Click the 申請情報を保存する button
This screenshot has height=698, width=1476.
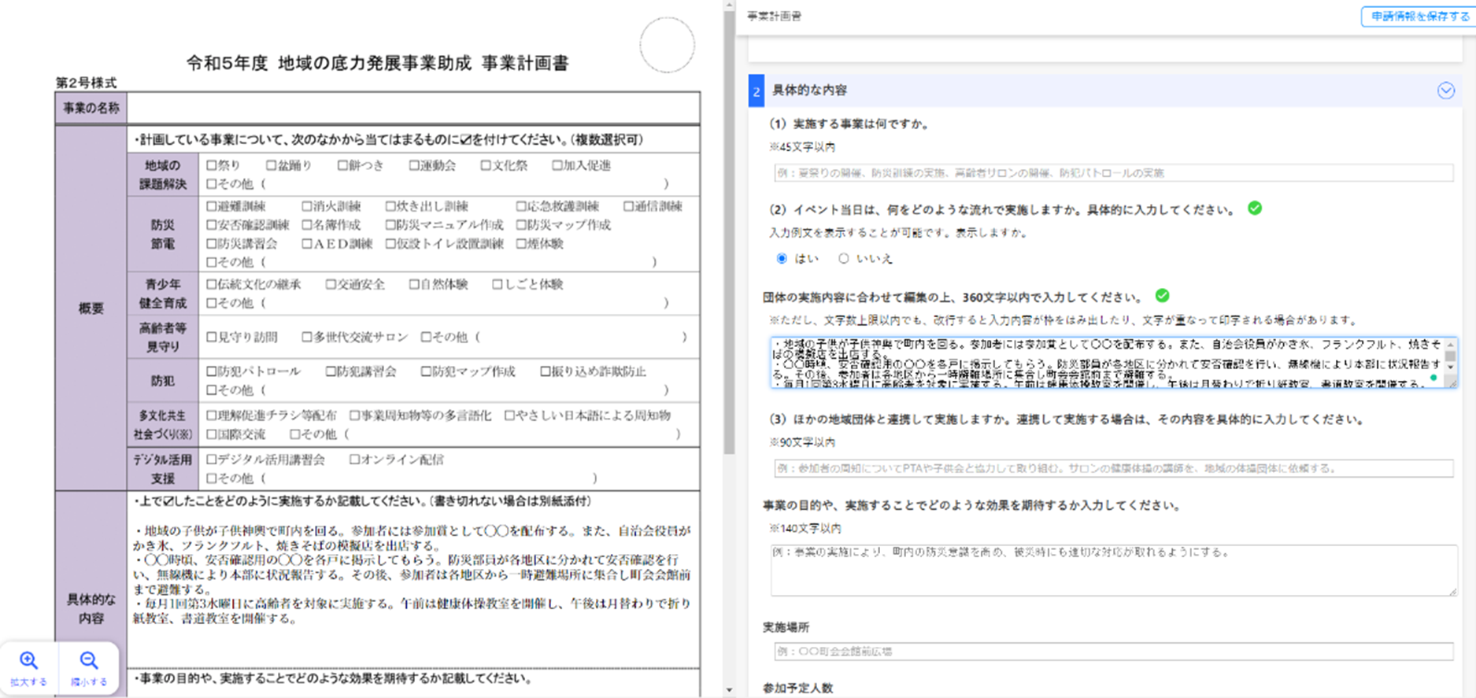[x=1419, y=17]
